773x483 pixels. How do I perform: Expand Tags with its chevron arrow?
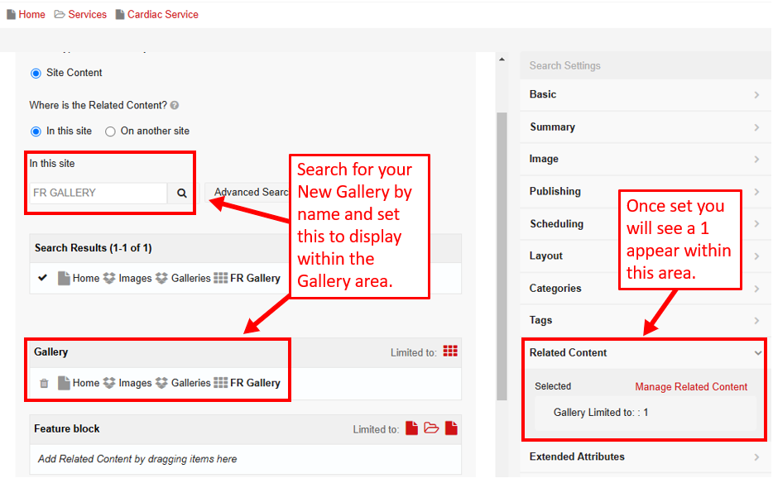pyautogui.click(x=756, y=320)
